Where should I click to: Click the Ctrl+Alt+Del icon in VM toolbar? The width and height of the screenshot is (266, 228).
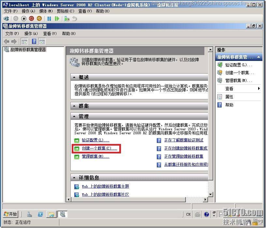[7, 19]
